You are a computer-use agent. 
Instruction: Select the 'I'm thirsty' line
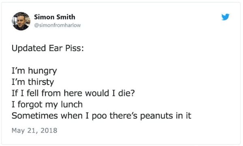click(x=33, y=82)
